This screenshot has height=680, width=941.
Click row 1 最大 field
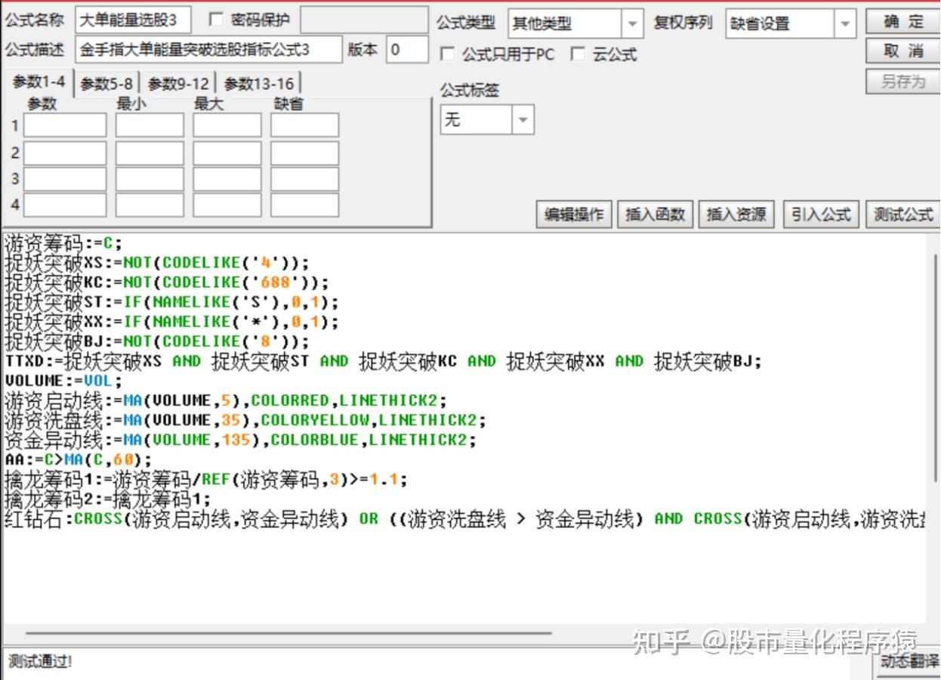(x=227, y=125)
